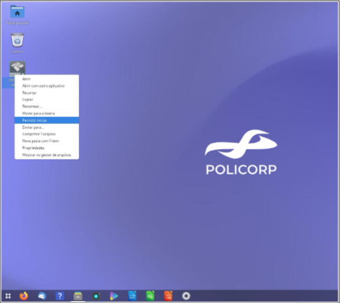Open the file manager taskbar icon
This screenshot has width=340, height=303.
tap(78, 296)
